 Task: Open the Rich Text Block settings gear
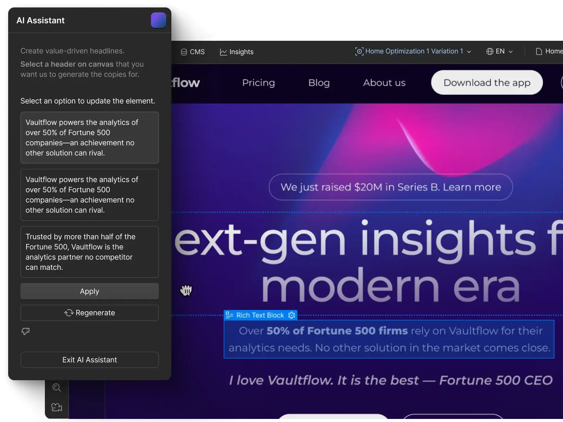pos(291,315)
